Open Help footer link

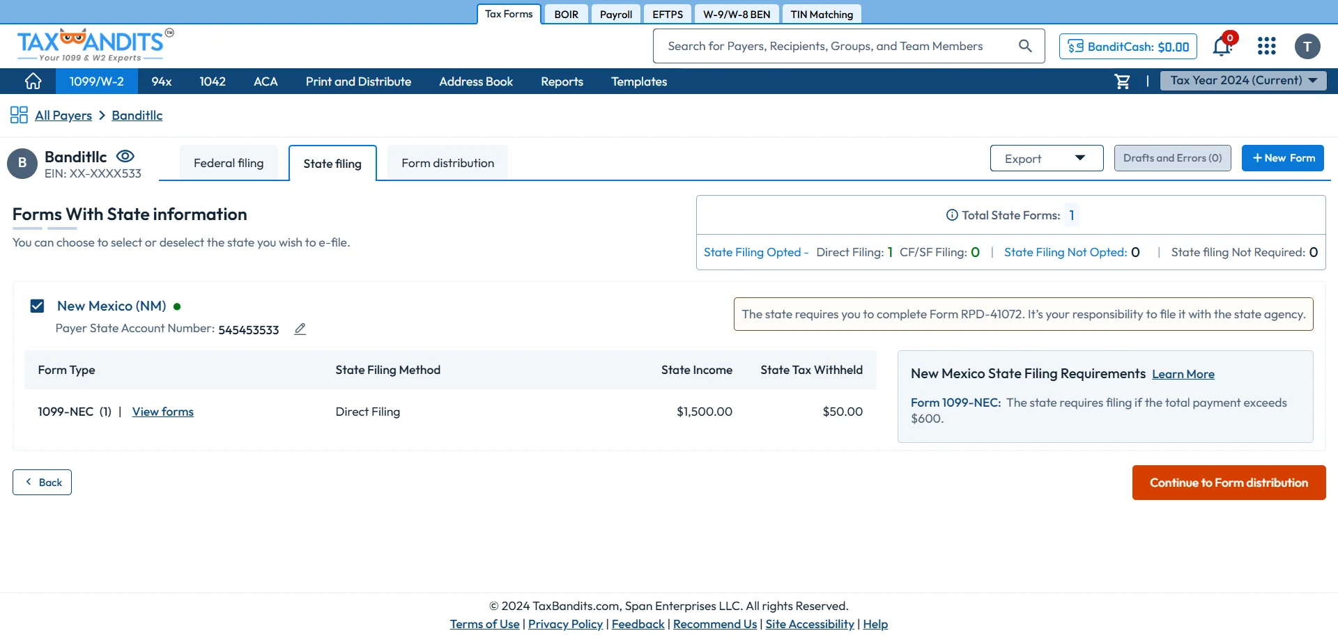pyautogui.click(x=875, y=624)
